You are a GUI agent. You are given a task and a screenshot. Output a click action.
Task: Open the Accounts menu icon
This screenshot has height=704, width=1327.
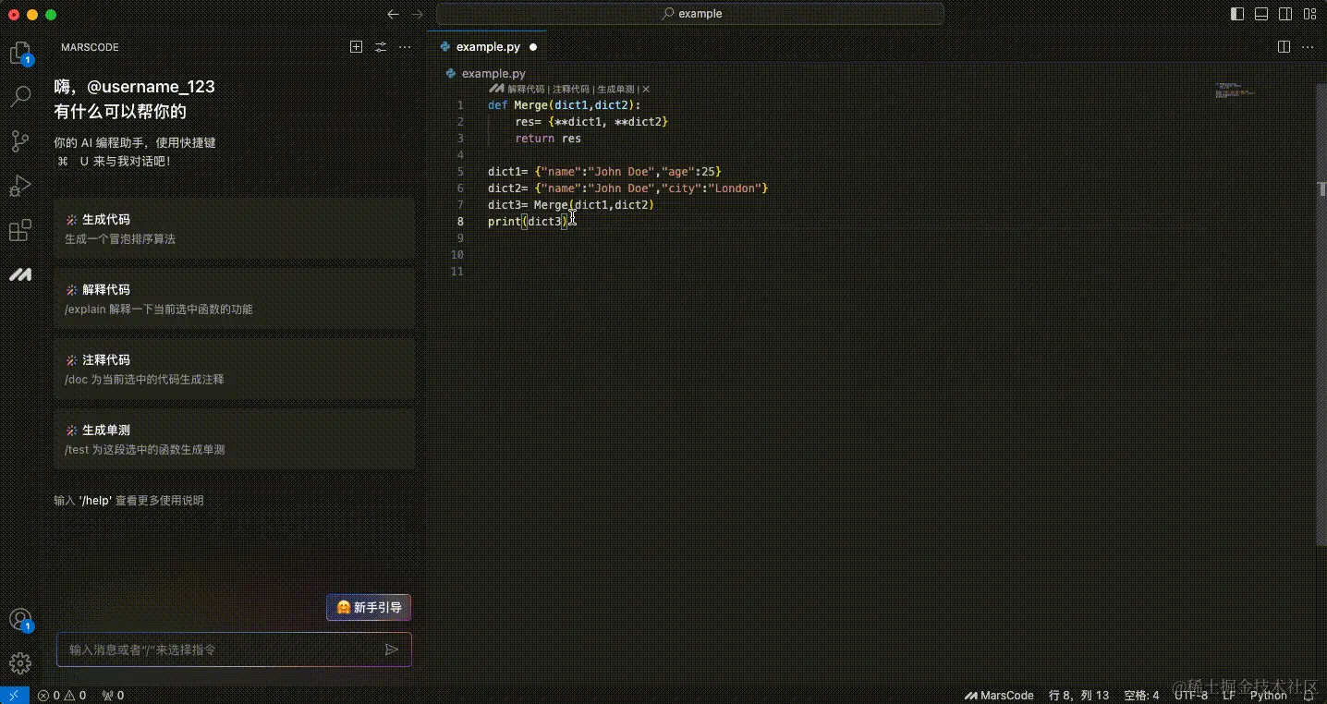pyautogui.click(x=20, y=620)
